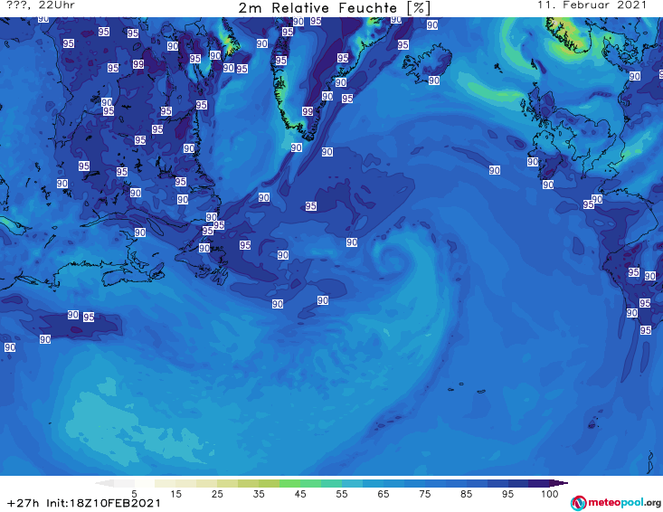Select the date '11. Februar 2021'
The image size is (663, 512).
[x=592, y=5]
